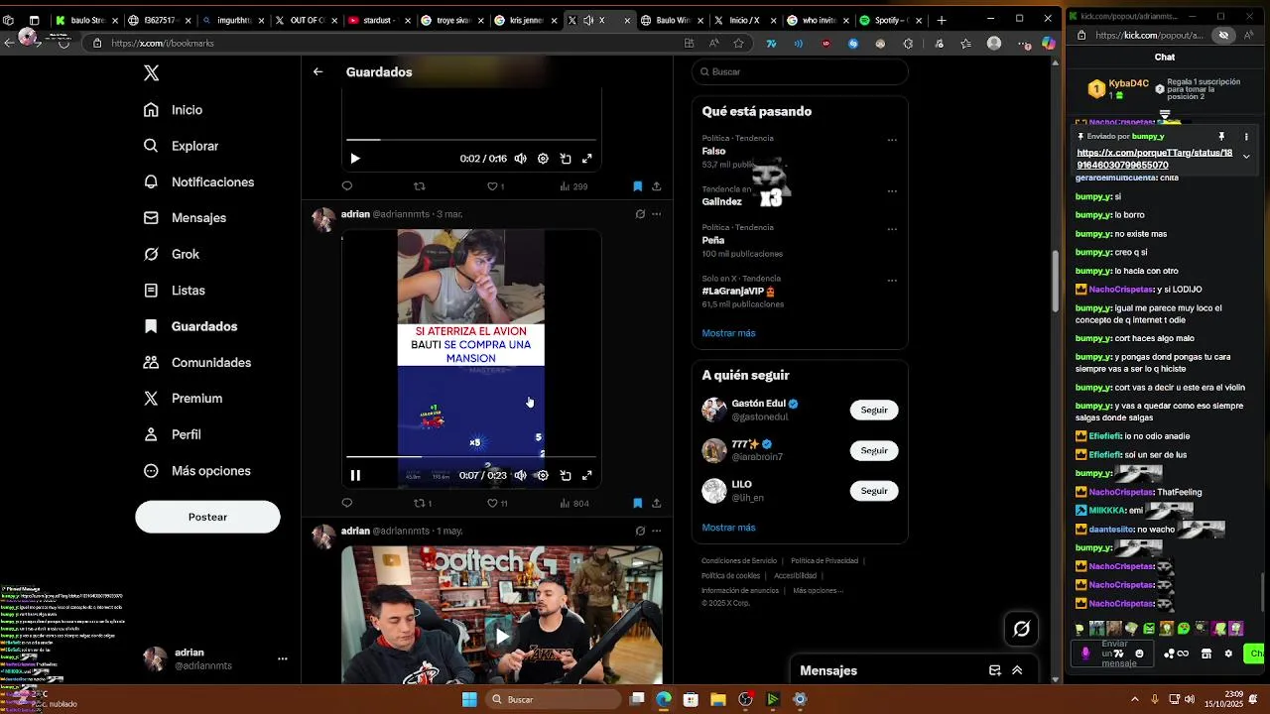Open settings gear of the avion video

pyautogui.click(x=543, y=476)
